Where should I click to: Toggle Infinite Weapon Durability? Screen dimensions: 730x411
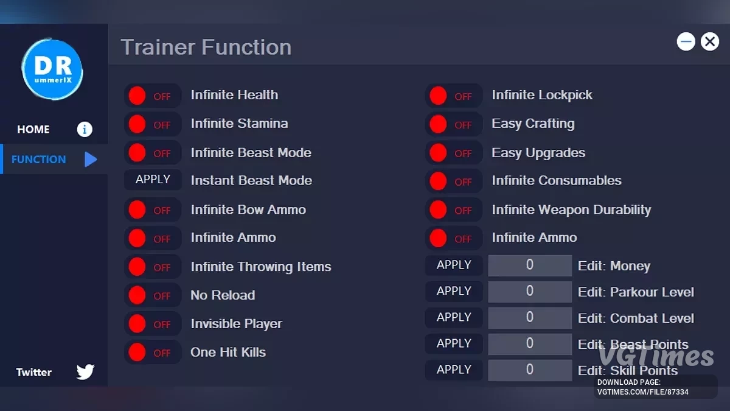pos(453,210)
